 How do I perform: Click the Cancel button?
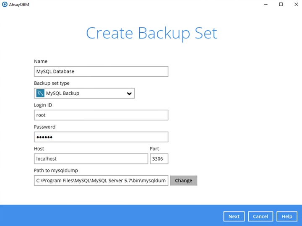(x=260, y=216)
